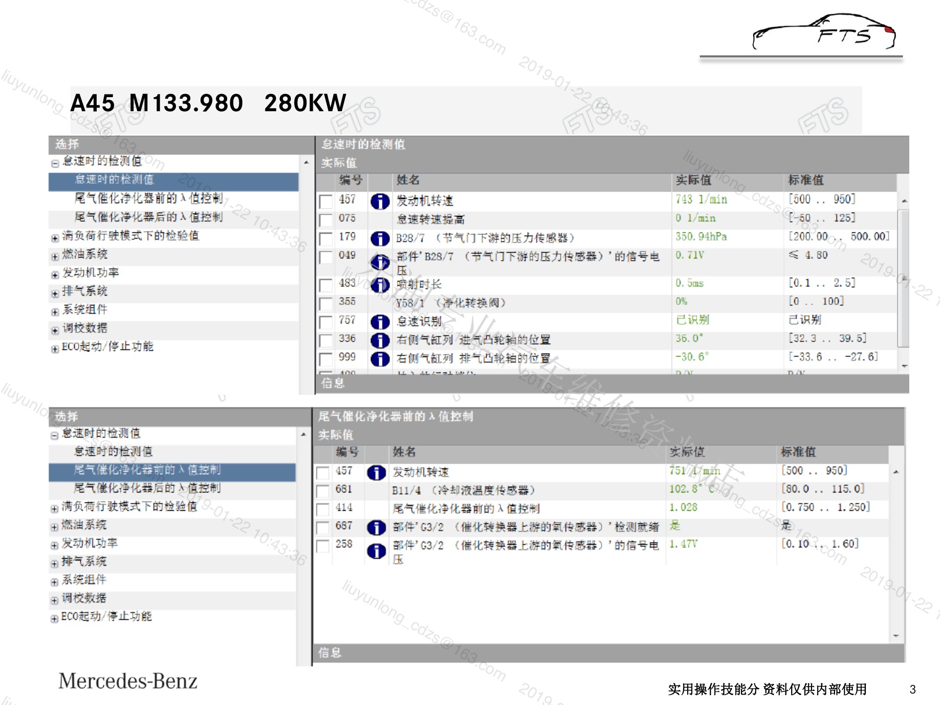Show info for row 687 检测就绪
The width and height of the screenshot is (940, 705).
[x=377, y=527]
